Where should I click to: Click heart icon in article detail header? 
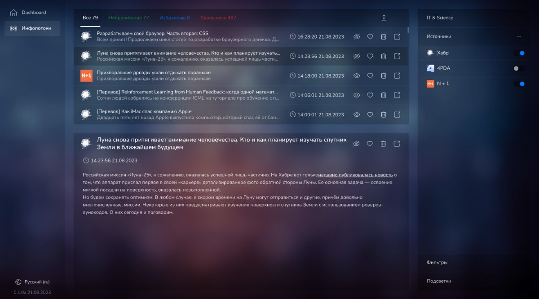coord(370,144)
